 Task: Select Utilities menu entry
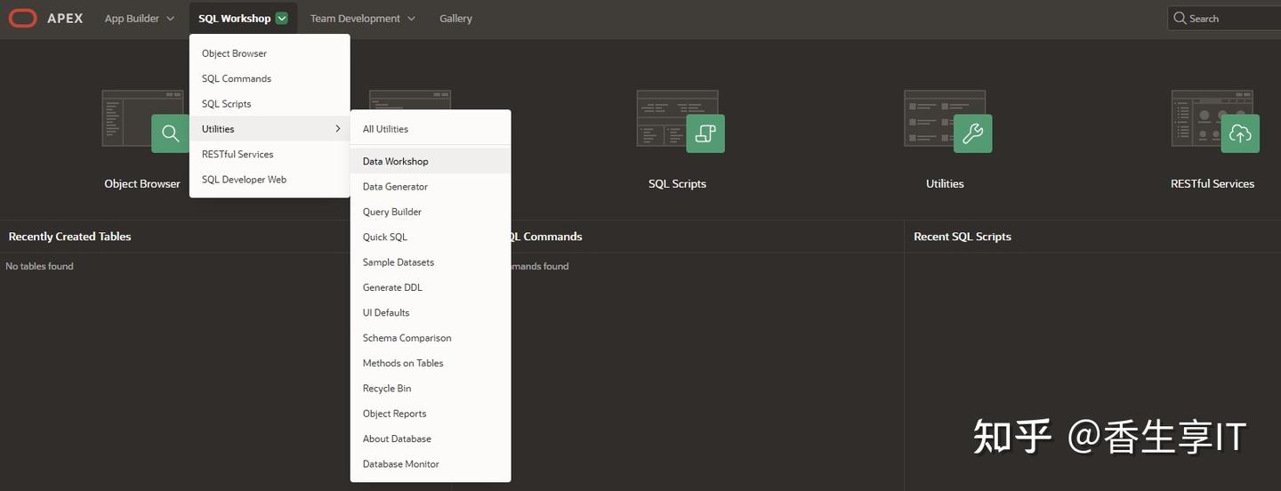(270, 129)
